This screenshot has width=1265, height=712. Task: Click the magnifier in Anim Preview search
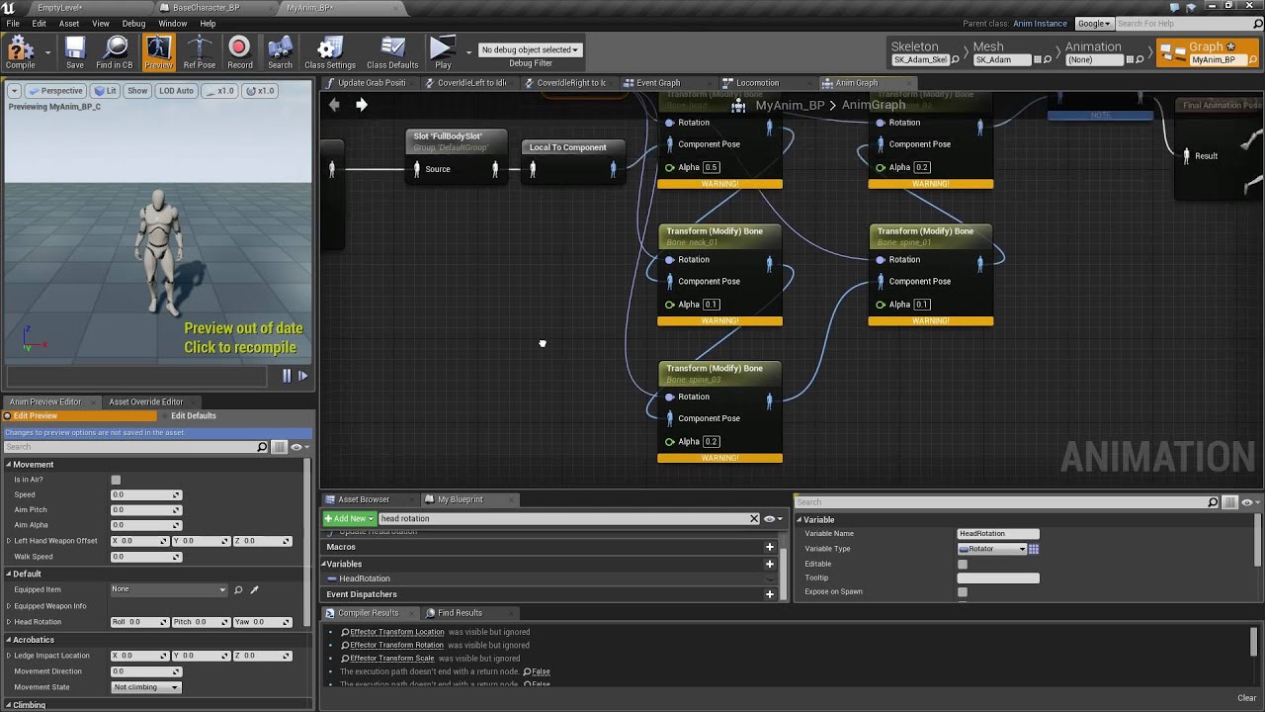click(262, 447)
